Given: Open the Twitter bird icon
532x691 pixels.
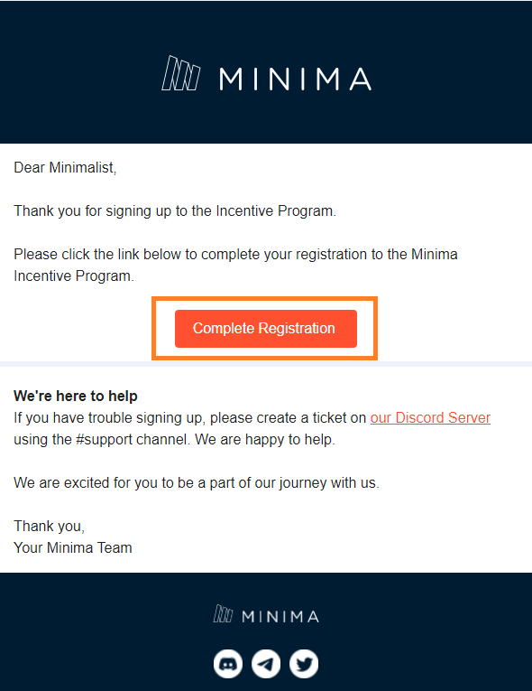Looking at the screenshot, I should [x=304, y=664].
